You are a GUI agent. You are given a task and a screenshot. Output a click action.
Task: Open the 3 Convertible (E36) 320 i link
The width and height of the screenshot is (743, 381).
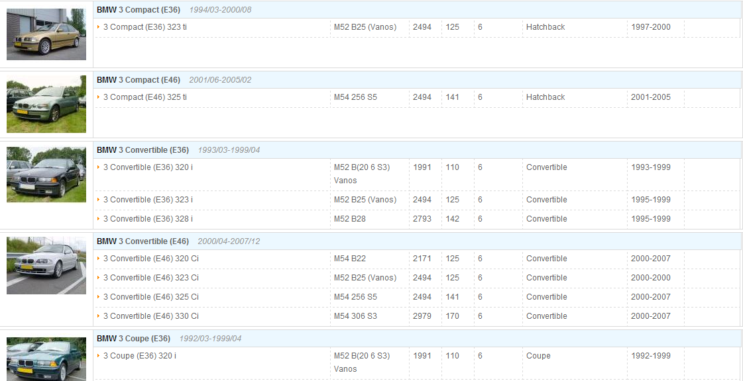pos(148,167)
